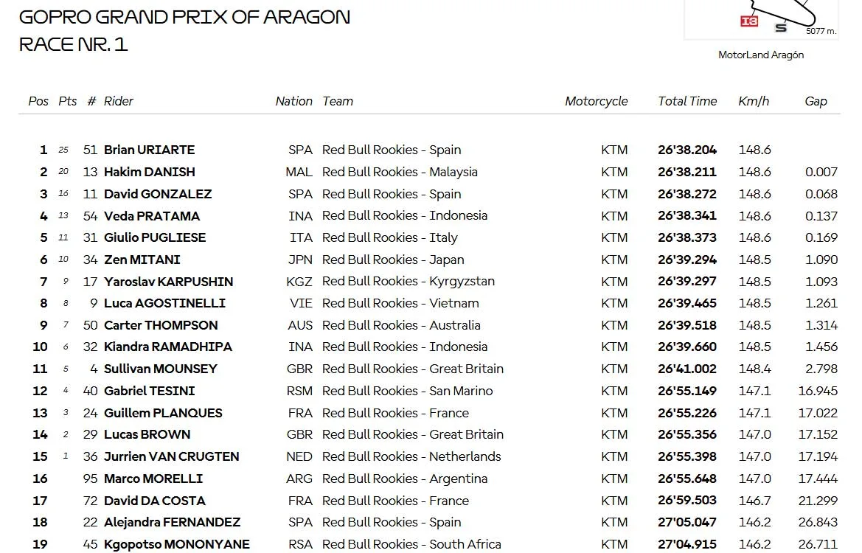Click Sullivan MOUNSEY's gap value 2.798
This screenshot has width=862, height=553.
pos(821,369)
